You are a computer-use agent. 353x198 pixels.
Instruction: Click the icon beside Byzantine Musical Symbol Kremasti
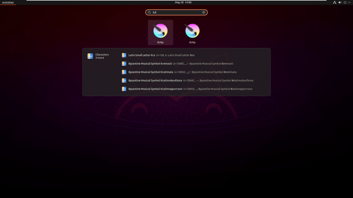(x=124, y=64)
